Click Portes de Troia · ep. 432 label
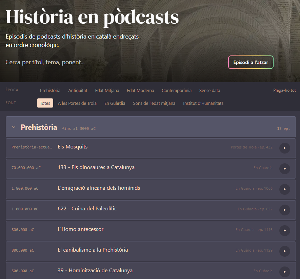The width and height of the screenshot is (300, 279). [x=252, y=147]
